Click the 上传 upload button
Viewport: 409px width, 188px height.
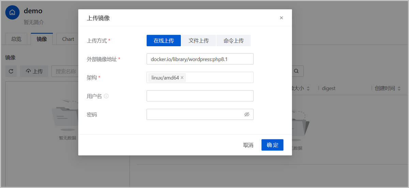point(34,71)
